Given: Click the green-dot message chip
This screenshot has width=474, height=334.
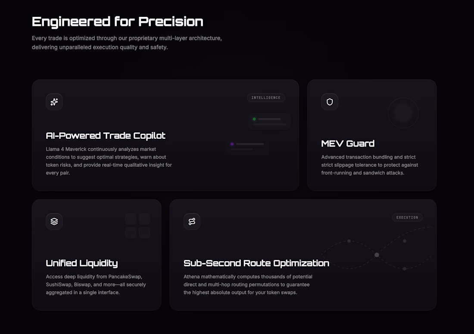Looking at the screenshot, I should (269, 121).
